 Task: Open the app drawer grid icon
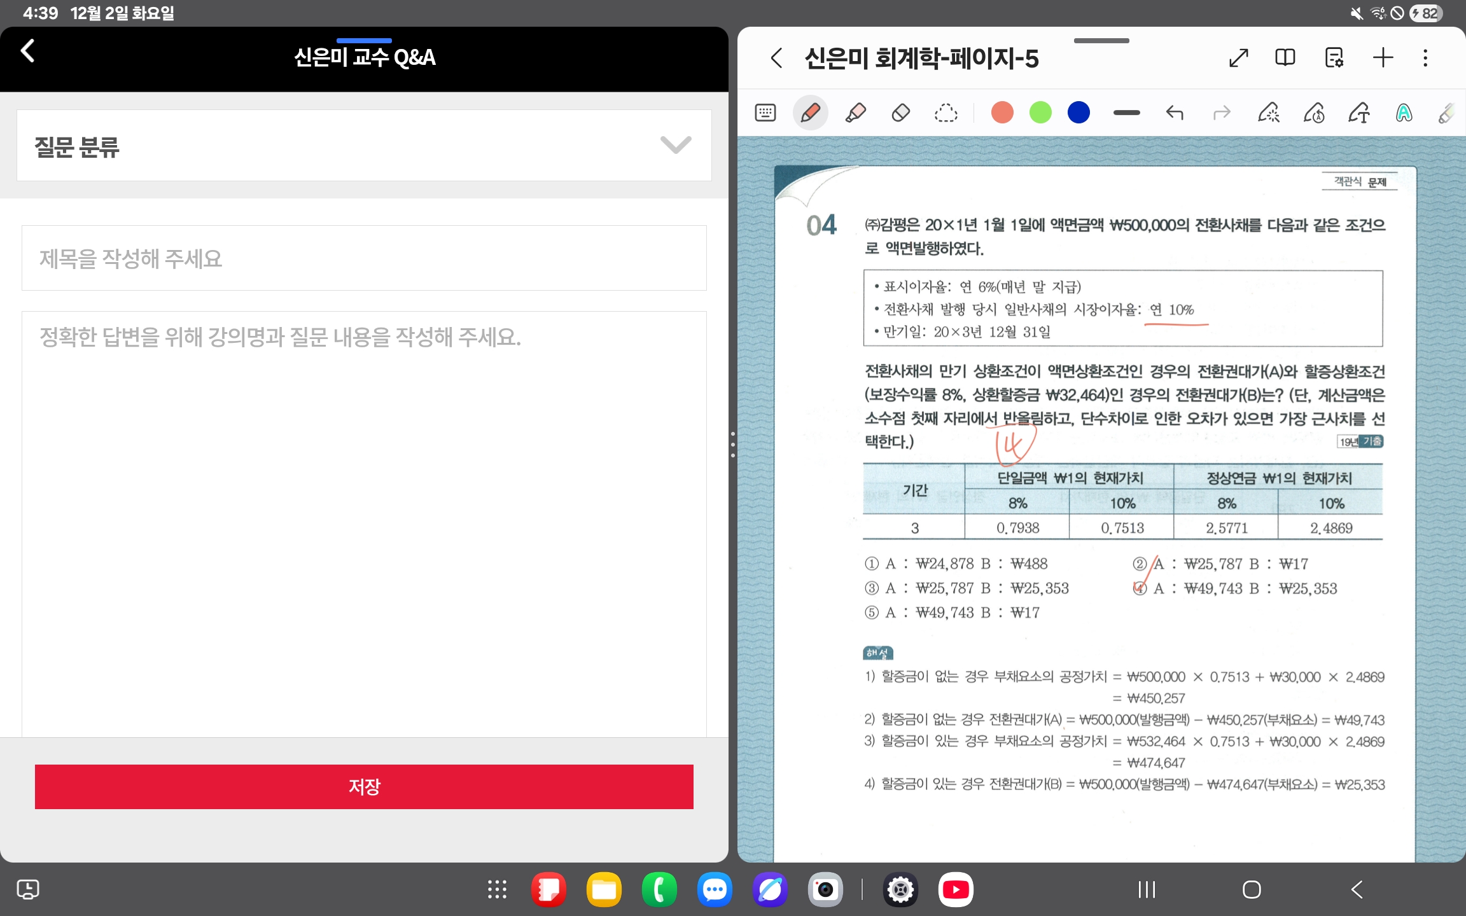(497, 889)
